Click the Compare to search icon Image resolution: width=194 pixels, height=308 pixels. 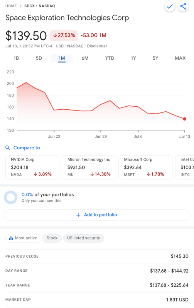click(x=7, y=148)
